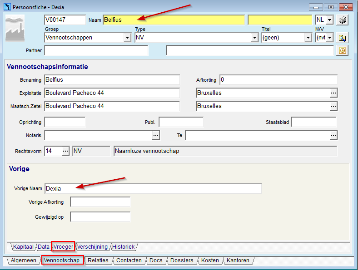Select the Vennootschap bottom tab
Screen dimensions: 358x270
pyautogui.click(x=62, y=260)
